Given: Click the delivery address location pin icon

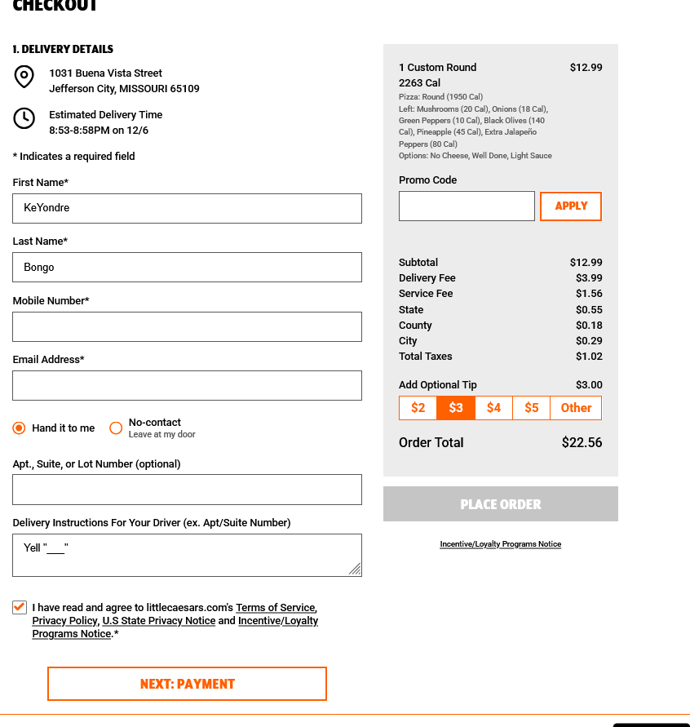Looking at the screenshot, I should coord(24,77).
